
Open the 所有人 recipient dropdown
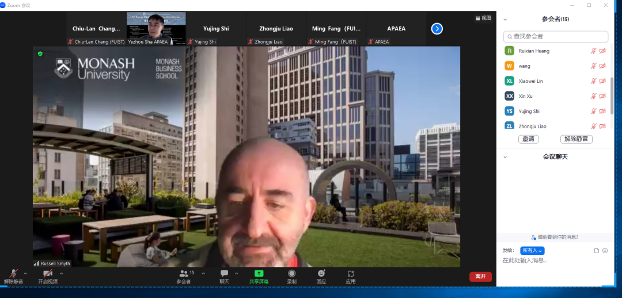[x=532, y=250]
